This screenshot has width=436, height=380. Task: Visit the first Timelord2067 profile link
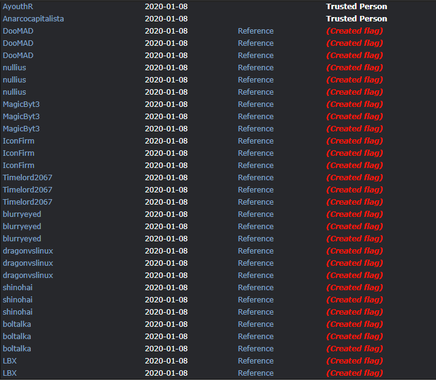(x=28, y=178)
